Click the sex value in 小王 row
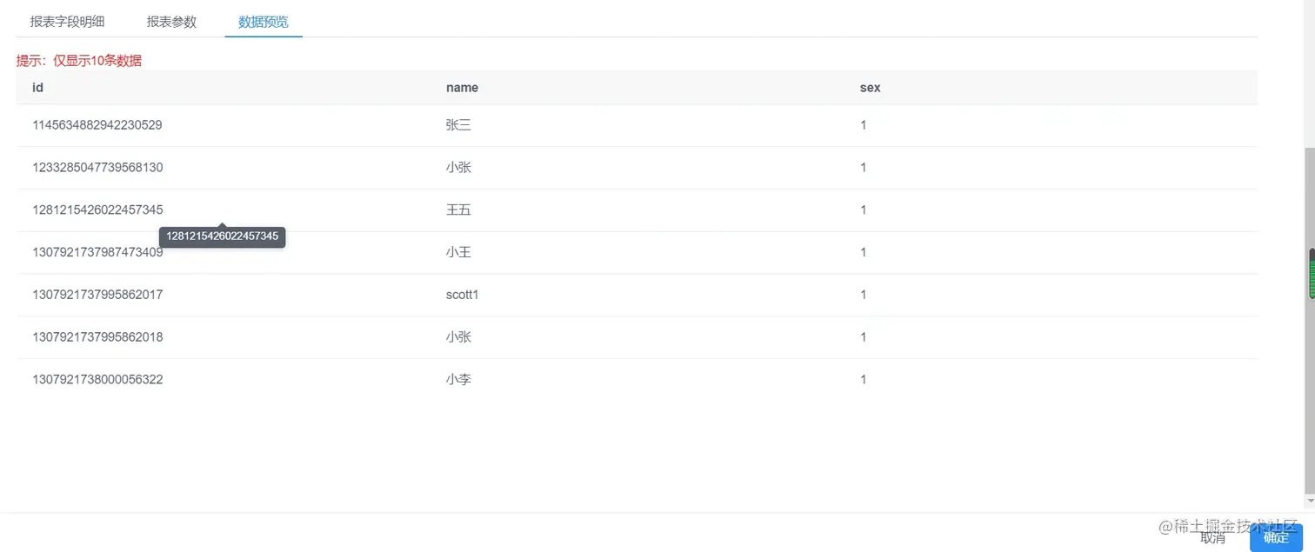1315x552 pixels. [x=863, y=252]
